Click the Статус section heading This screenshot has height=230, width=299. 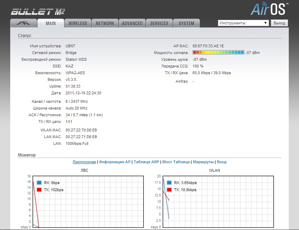tap(25, 36)
